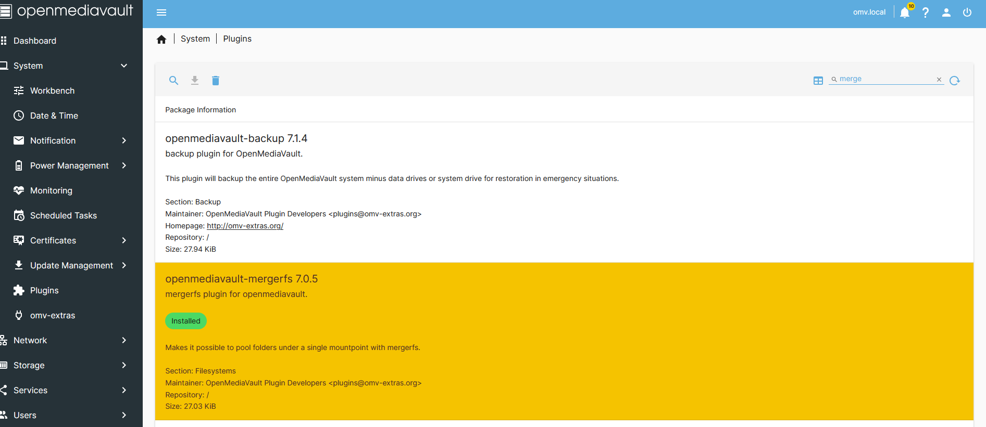Select the openmediavault-backup 7.1.4 row
Screen dimensions: 986x427
click(x=564, y=192)
